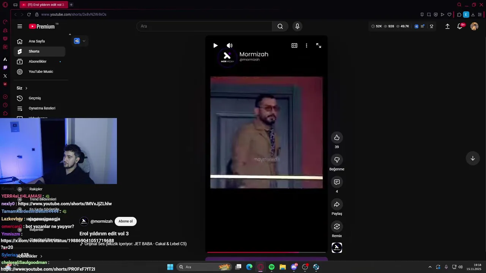Add page to bookmarks heart
This screenshot has width=486, height=273.
[x=450, y=14]
